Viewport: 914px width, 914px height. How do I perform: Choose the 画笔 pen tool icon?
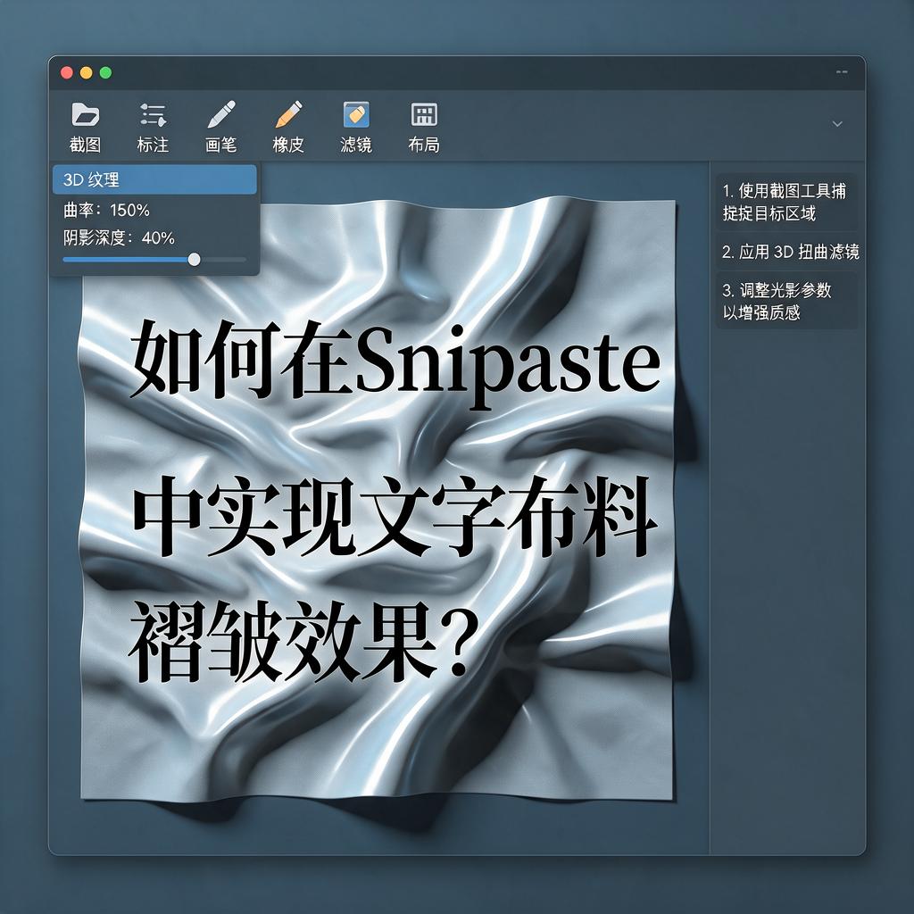(x=221, y=114)
